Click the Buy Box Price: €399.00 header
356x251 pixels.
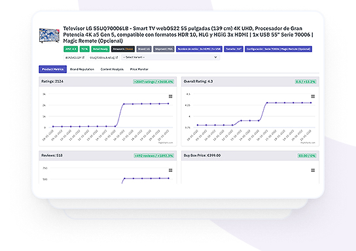tap(250, 156)
